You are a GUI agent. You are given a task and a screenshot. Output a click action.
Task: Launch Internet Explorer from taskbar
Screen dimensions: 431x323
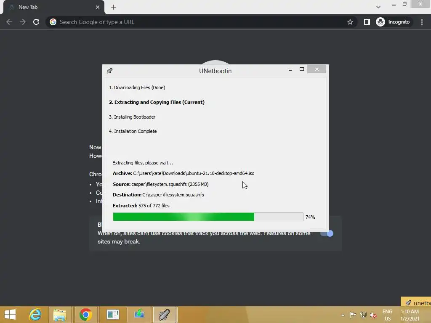[35, 315]
